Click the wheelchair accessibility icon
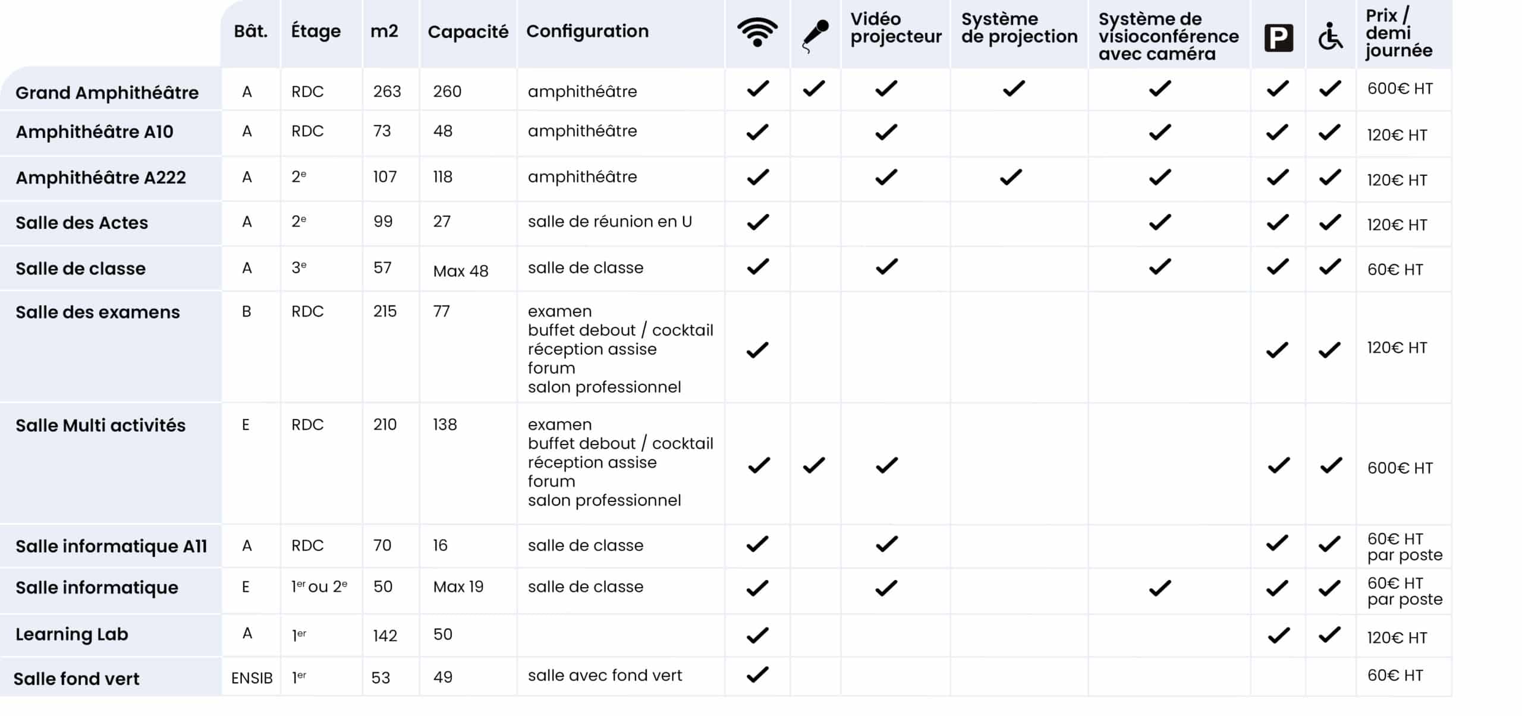 tap(1329, 37)
